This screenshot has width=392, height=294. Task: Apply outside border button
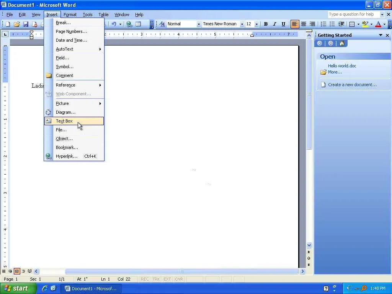tap(352, 24)
